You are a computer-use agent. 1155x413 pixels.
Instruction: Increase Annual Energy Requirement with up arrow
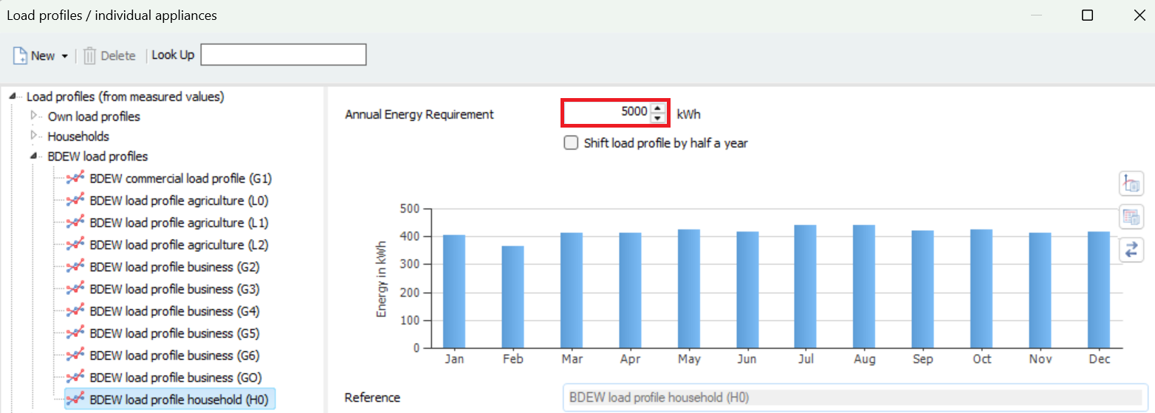pyautogui.click(x=658, y=109)
